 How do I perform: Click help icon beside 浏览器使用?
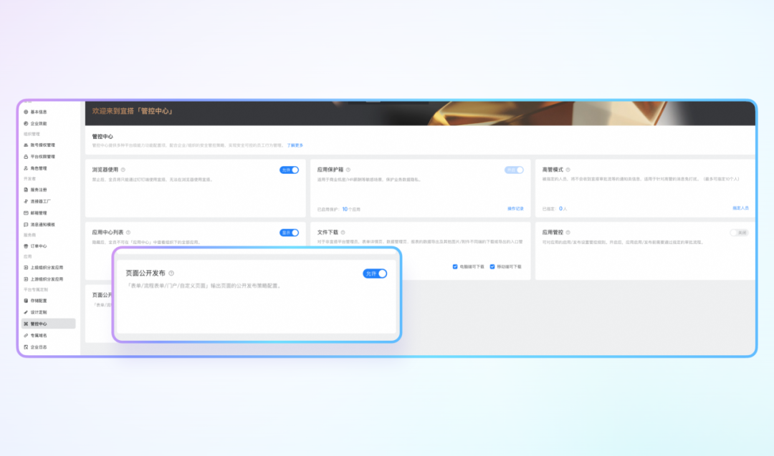(x=123, y=170)
